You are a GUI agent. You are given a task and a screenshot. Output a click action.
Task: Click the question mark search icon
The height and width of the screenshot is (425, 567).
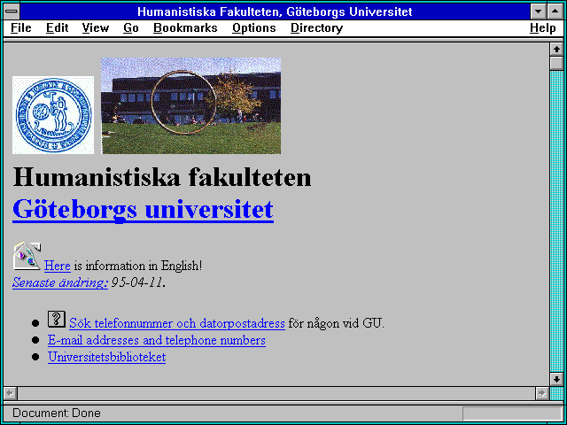(x=57, y=319)
